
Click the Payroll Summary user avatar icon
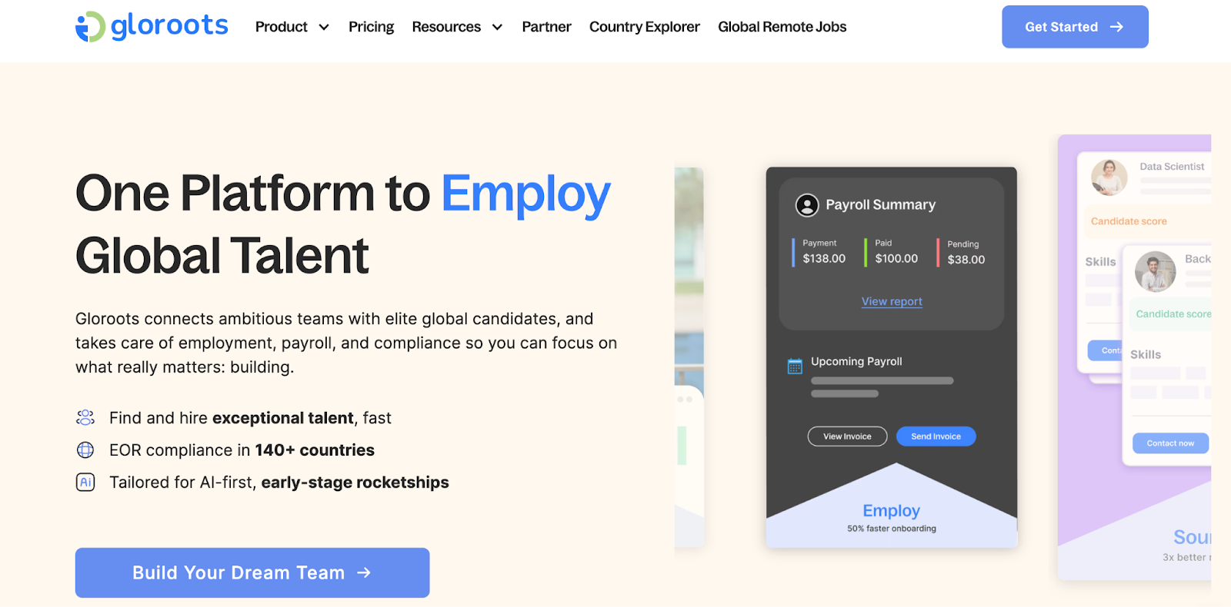tap(807, 205)
